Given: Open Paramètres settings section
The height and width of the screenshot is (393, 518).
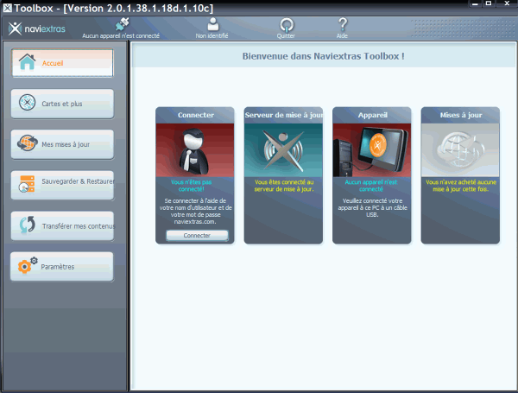Looking at the screenshot, I should (62, 267).
